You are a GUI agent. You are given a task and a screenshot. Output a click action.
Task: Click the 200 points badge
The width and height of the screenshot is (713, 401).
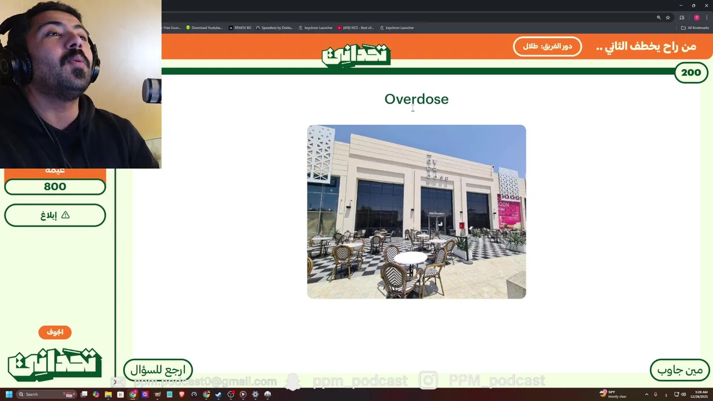pyautogui.click(x=691, y=72)
